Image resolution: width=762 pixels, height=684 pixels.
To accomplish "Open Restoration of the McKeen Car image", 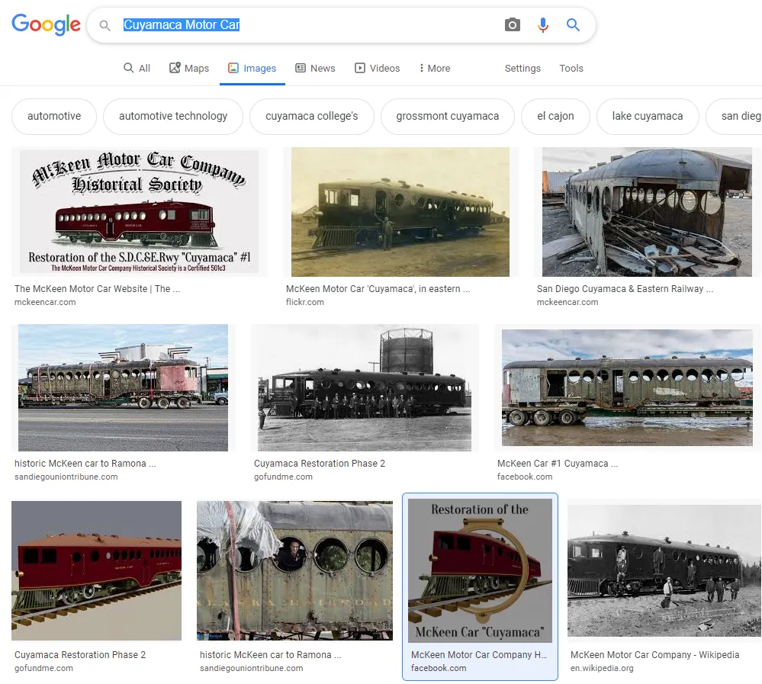I will tap(480, 570).
